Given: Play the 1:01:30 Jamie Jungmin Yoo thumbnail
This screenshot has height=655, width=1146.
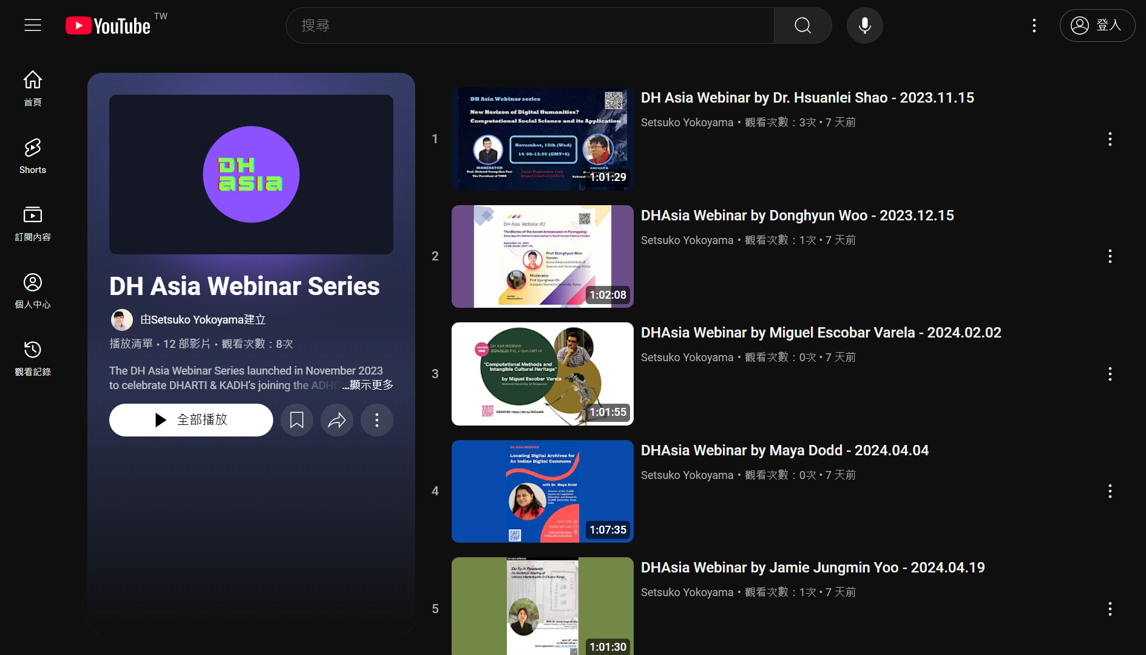Looking at the screenshot, I should coord(543,606).
